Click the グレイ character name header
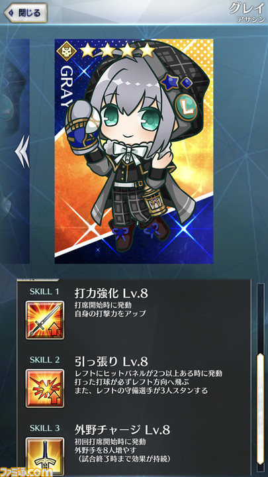 click(x=246, y=9)
